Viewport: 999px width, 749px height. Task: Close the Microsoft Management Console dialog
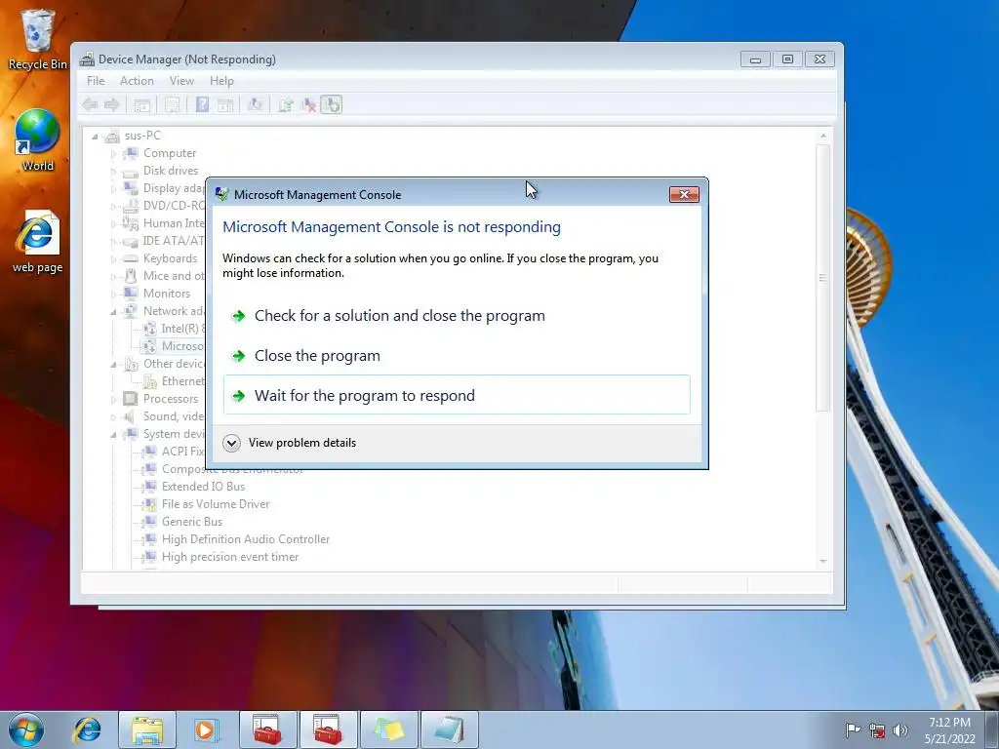[x=684, y=194]
